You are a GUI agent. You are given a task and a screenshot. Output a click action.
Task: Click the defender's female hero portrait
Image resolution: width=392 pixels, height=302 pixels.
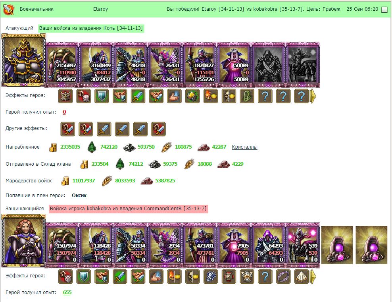coord(23,241)
